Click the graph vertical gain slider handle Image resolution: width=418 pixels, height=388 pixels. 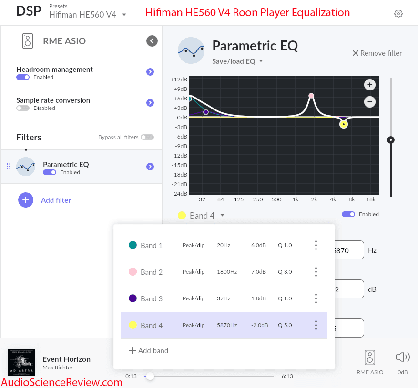click(391, 140)
